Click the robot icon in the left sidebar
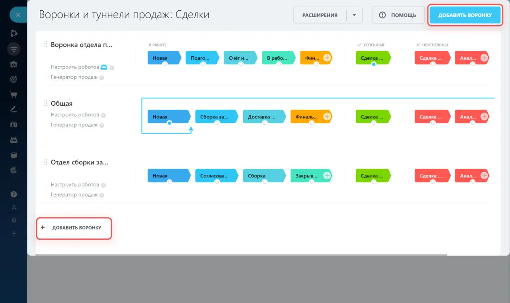The height and width of the screenshot is (303, 510). (x=14, y=140)
